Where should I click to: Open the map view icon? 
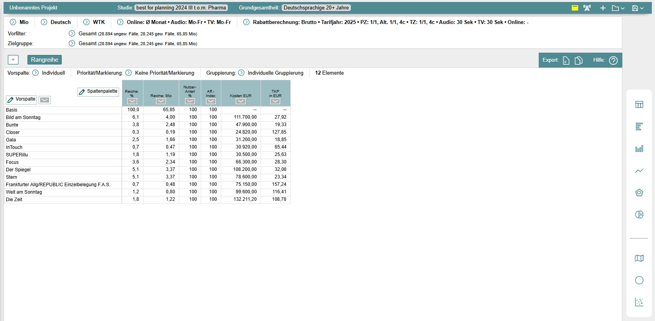click(639, 258)
